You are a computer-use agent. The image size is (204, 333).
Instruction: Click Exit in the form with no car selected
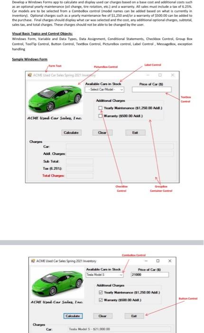tap(135, 133)
